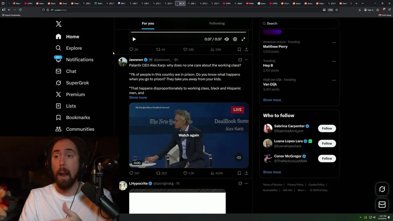The width and height of the screenshot is (393, 221).
Task: Follow Sabrina Carpenter
Action: click(327, 129)
